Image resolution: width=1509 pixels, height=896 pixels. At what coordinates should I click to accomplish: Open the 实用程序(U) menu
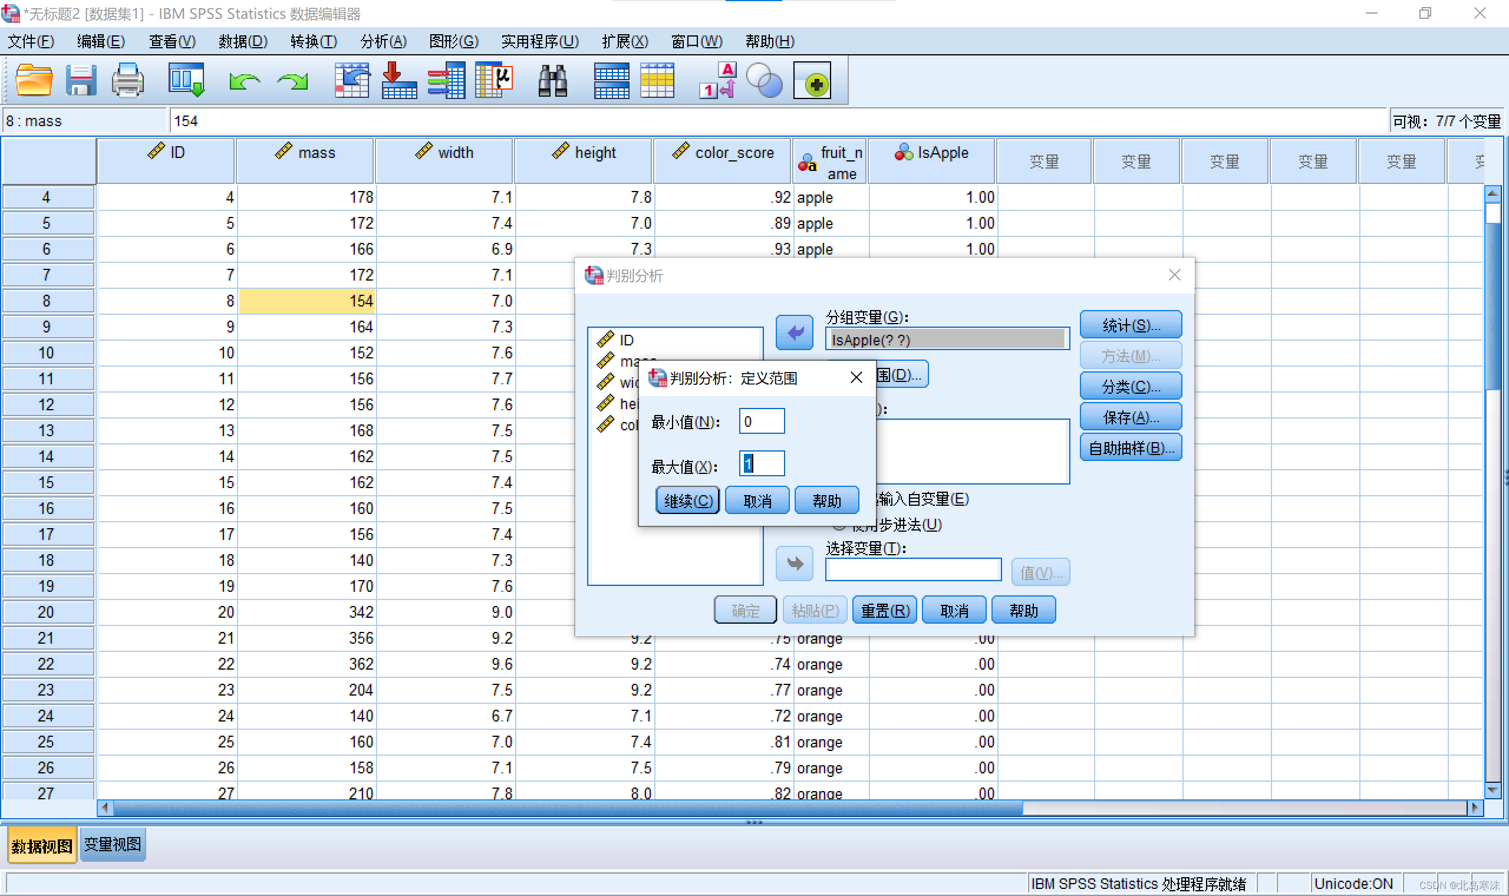(x=539, y=41)
